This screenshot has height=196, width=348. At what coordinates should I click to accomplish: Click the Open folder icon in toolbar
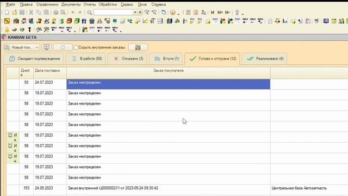pos(15,13)
